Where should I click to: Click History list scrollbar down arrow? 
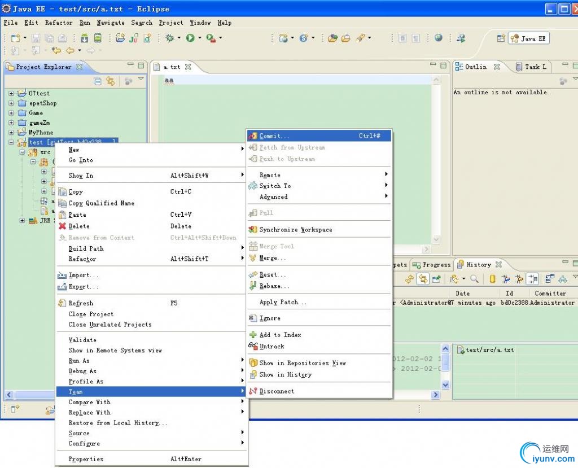click(445, 384)
